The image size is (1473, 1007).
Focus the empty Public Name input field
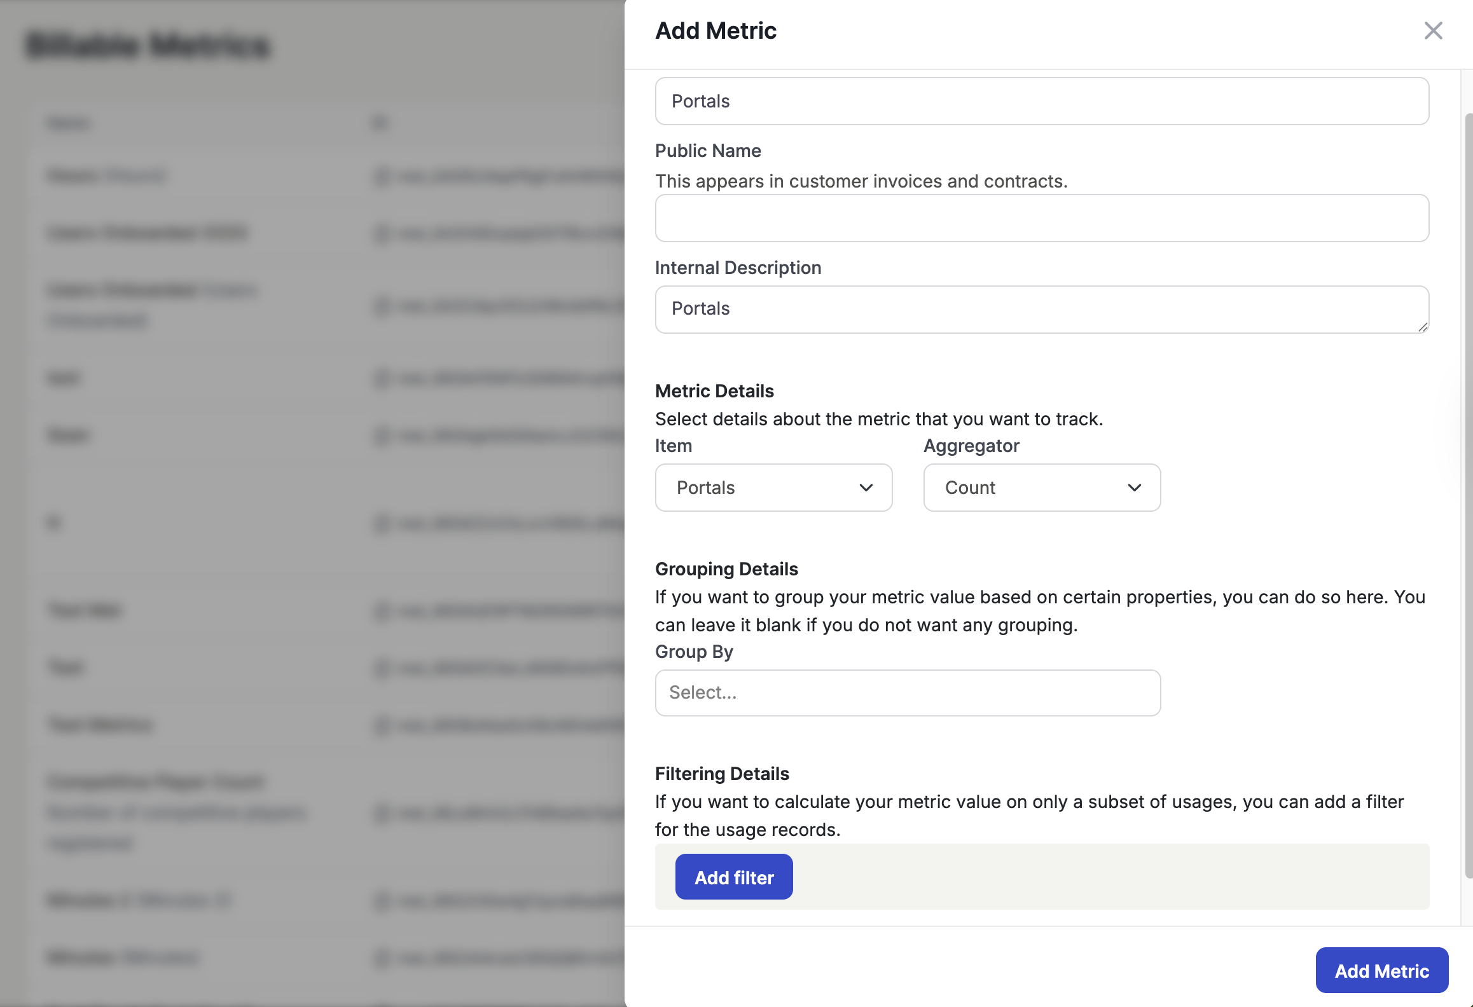pos(1042,218)
